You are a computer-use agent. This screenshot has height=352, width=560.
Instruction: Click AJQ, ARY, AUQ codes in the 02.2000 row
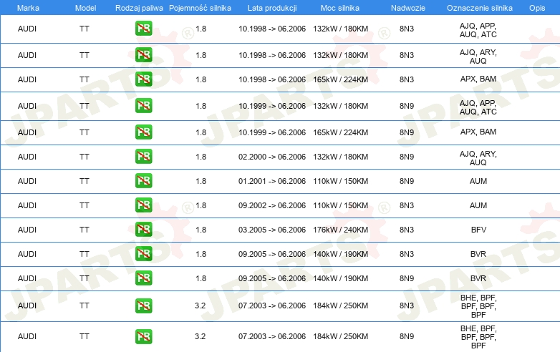click(x=478, y=158)
